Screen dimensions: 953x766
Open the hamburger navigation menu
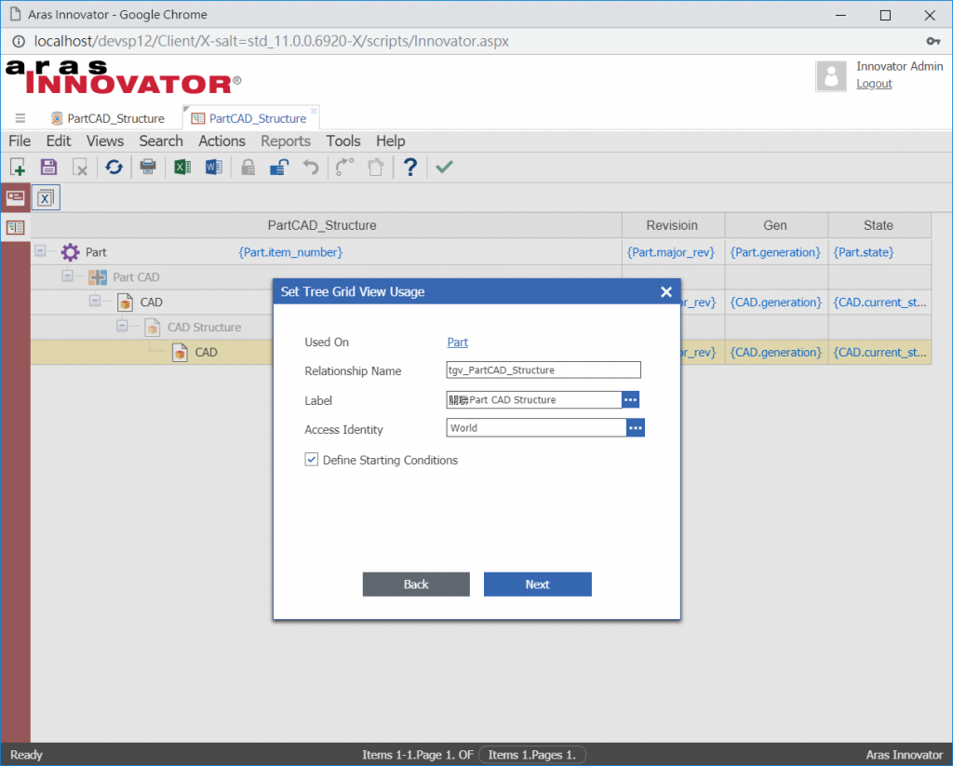(x=20, y=118)
